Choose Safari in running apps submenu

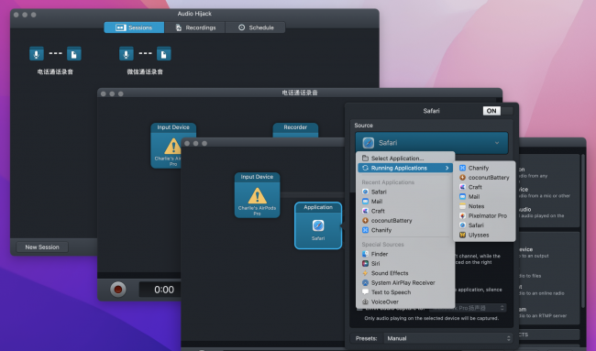tap(485, 225)
